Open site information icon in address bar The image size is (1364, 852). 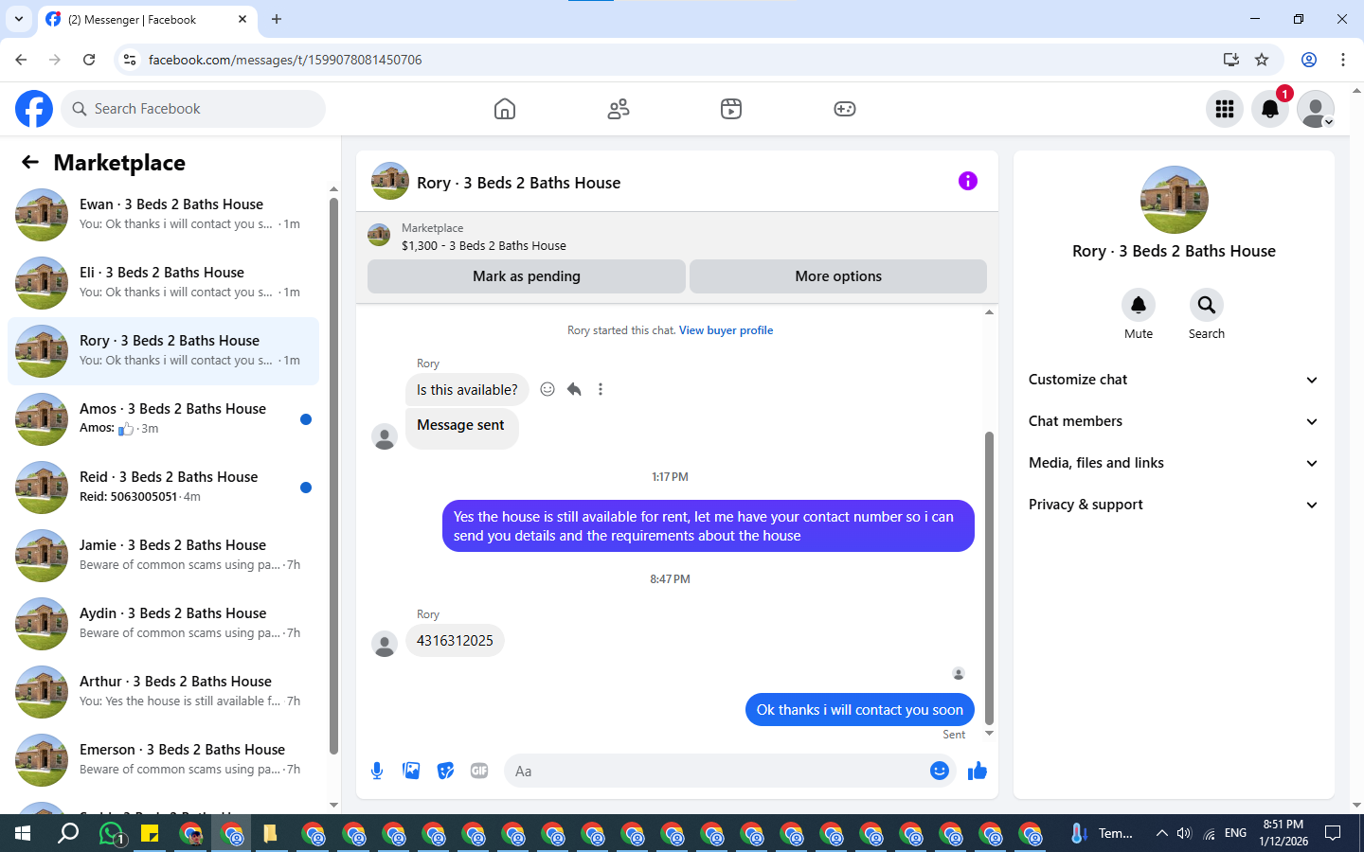click(x=130, y=60)
